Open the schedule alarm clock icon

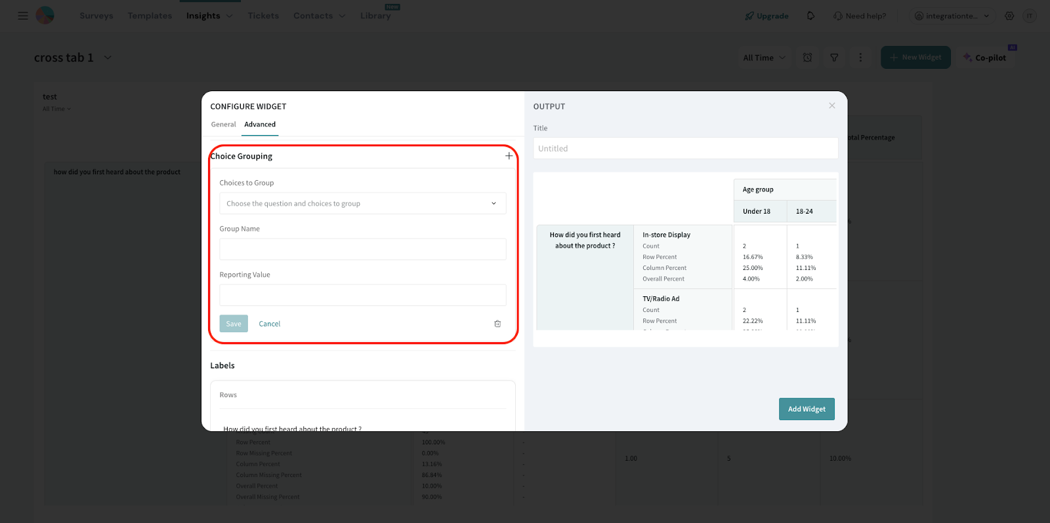click(807, 58)
